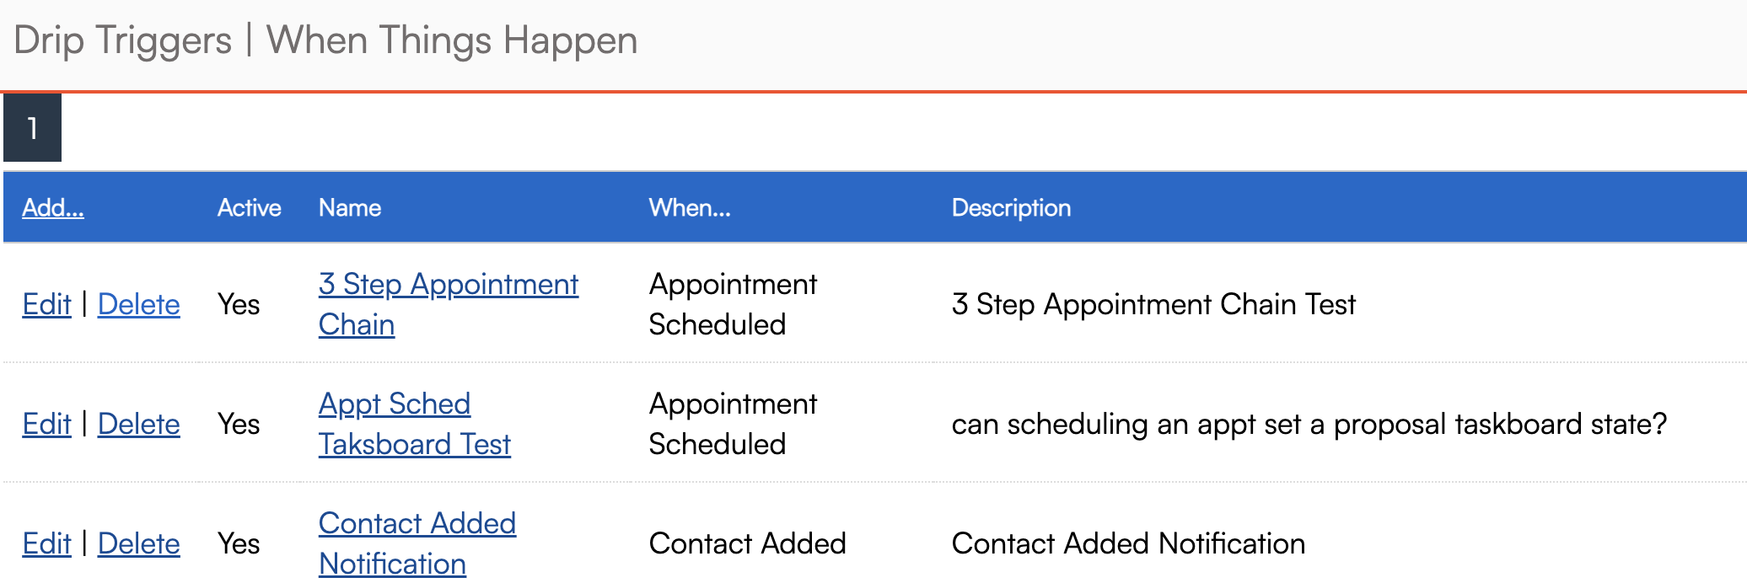
Task: Click the Active column header
Action: pos(249,208)
